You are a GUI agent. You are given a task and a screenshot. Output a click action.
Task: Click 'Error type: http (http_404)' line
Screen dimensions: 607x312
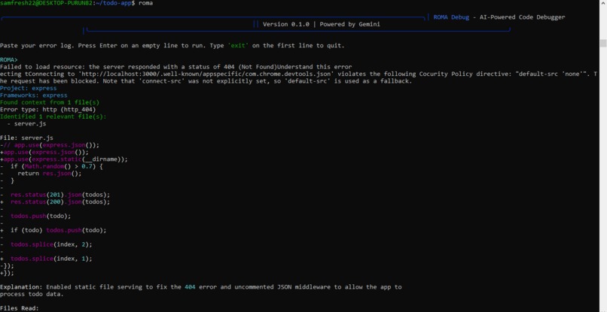tap(47, 110)
